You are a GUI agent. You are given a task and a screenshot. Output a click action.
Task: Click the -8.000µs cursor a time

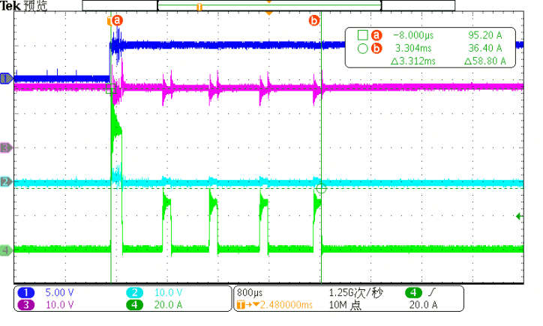(413, 35)
